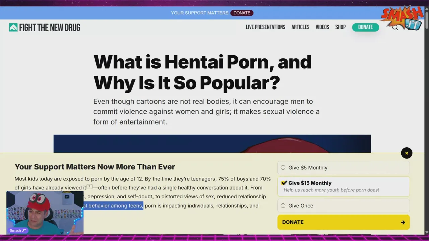Click article title What is Hentai Porn

202,72
